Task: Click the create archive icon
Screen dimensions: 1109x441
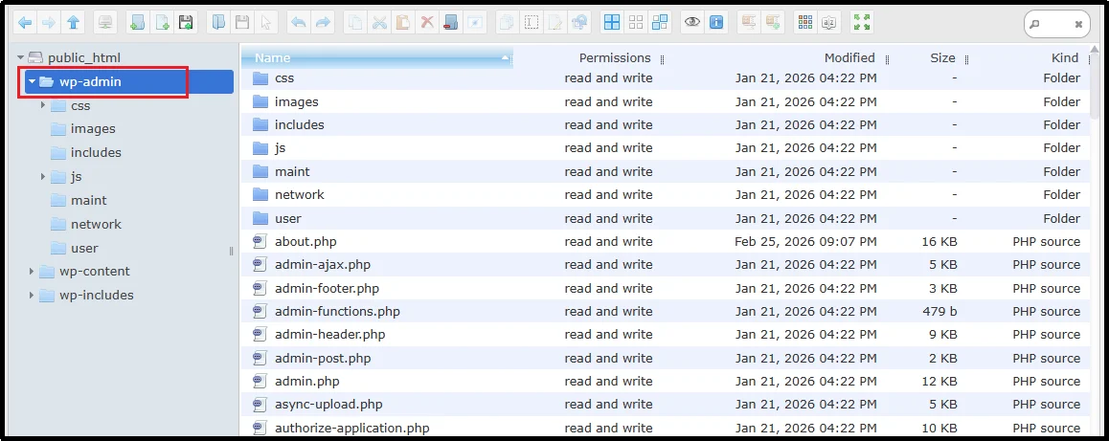Action: (773, 23)
